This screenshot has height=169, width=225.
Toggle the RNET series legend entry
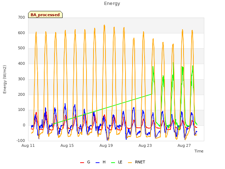pyautogui.click(x=136, y=162)
